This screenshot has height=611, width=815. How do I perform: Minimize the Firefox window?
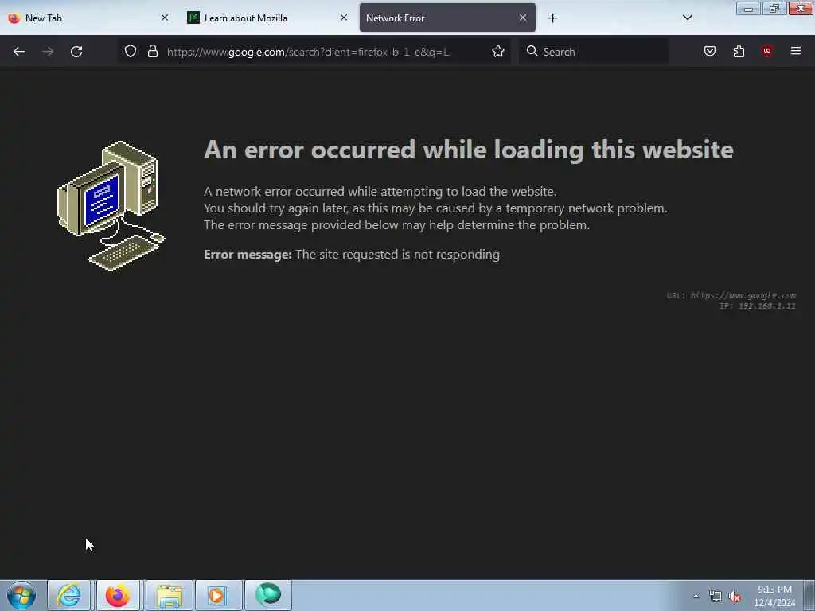coord(748,8)
